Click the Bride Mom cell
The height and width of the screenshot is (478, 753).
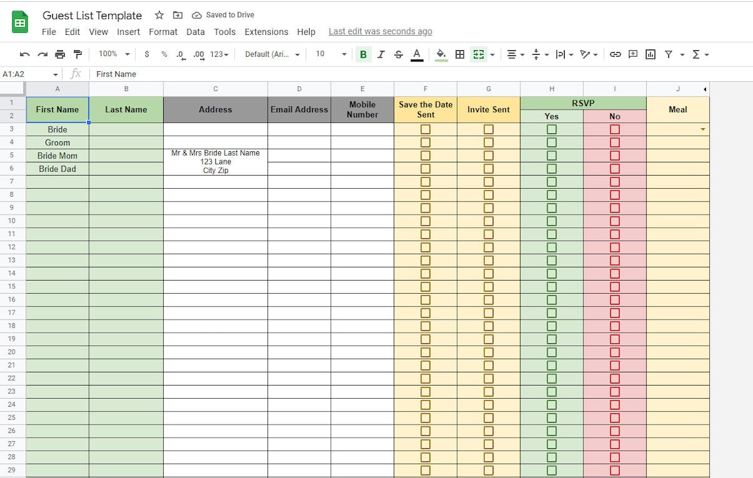57,156
